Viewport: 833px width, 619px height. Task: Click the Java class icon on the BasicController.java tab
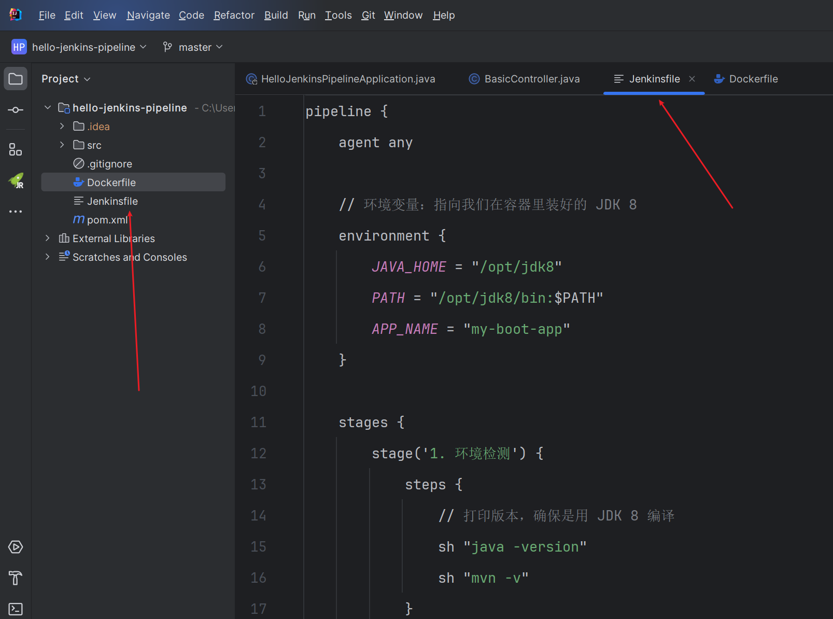point(474,79)
